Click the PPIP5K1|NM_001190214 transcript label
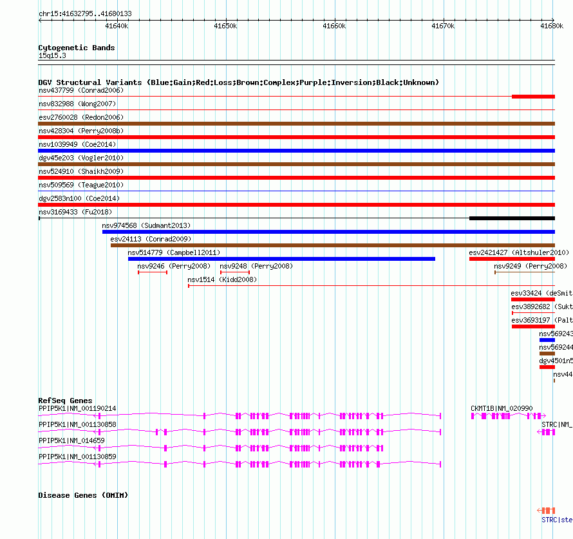The image size is (573, 539). tap(77, 408)
